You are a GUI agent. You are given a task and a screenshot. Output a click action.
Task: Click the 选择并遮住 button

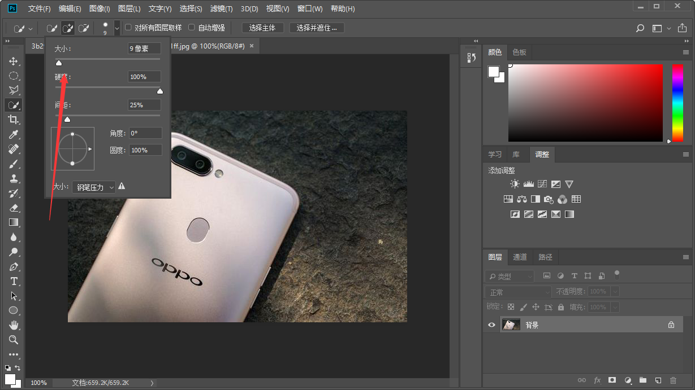pyautogui.click(x=317, y=28)
